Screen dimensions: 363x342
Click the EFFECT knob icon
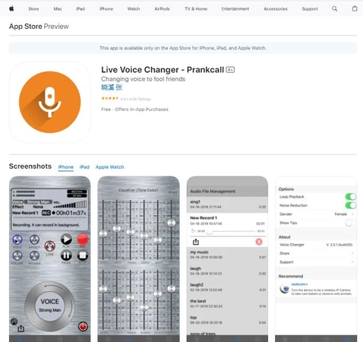34,239
